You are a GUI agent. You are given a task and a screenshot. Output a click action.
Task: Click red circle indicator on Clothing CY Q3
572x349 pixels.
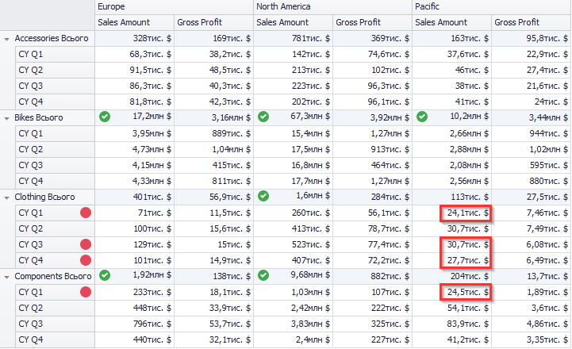click(x=86, y=244)
